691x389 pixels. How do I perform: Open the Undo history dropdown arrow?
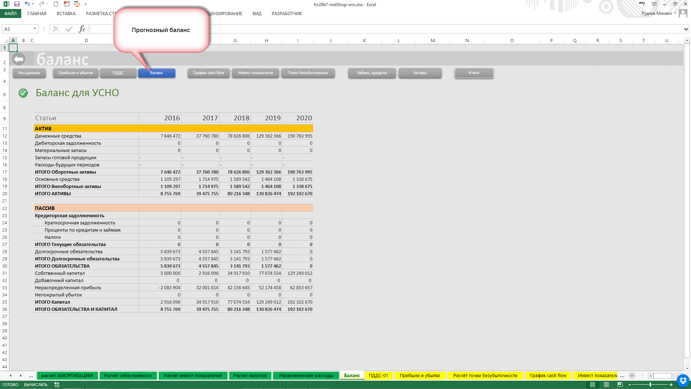[33, 4]
